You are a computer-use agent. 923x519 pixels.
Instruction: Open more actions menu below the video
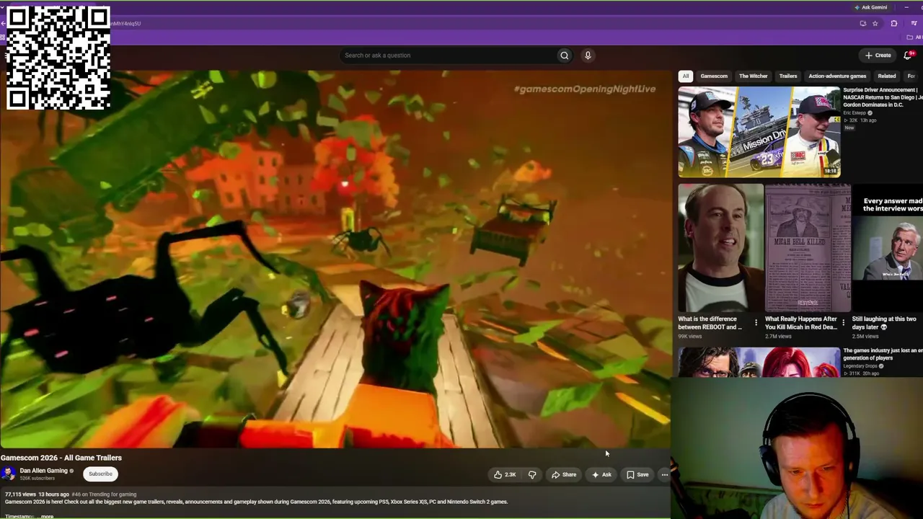click(665, 474)
